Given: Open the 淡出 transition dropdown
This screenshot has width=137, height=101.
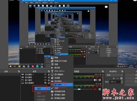Looking at the screenshot, I should pos(114,75).
